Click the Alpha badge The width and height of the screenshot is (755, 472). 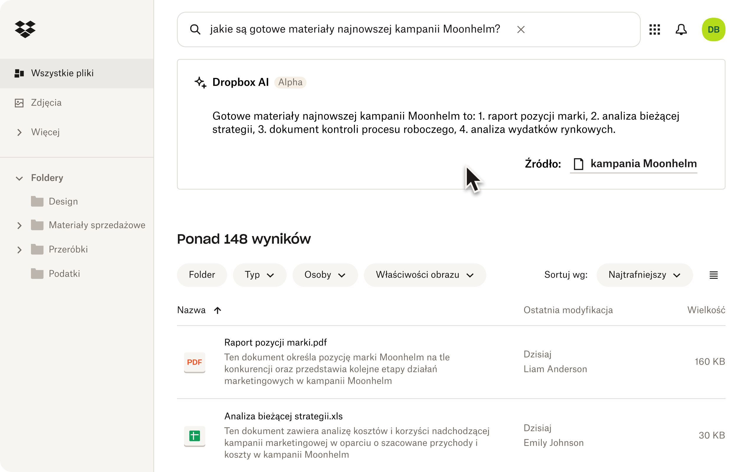(x=290, y=82)
